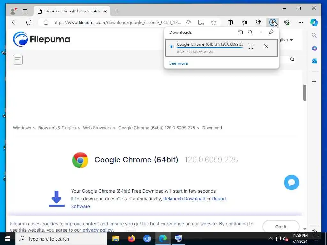Open the network tray icon

point(278,239)
